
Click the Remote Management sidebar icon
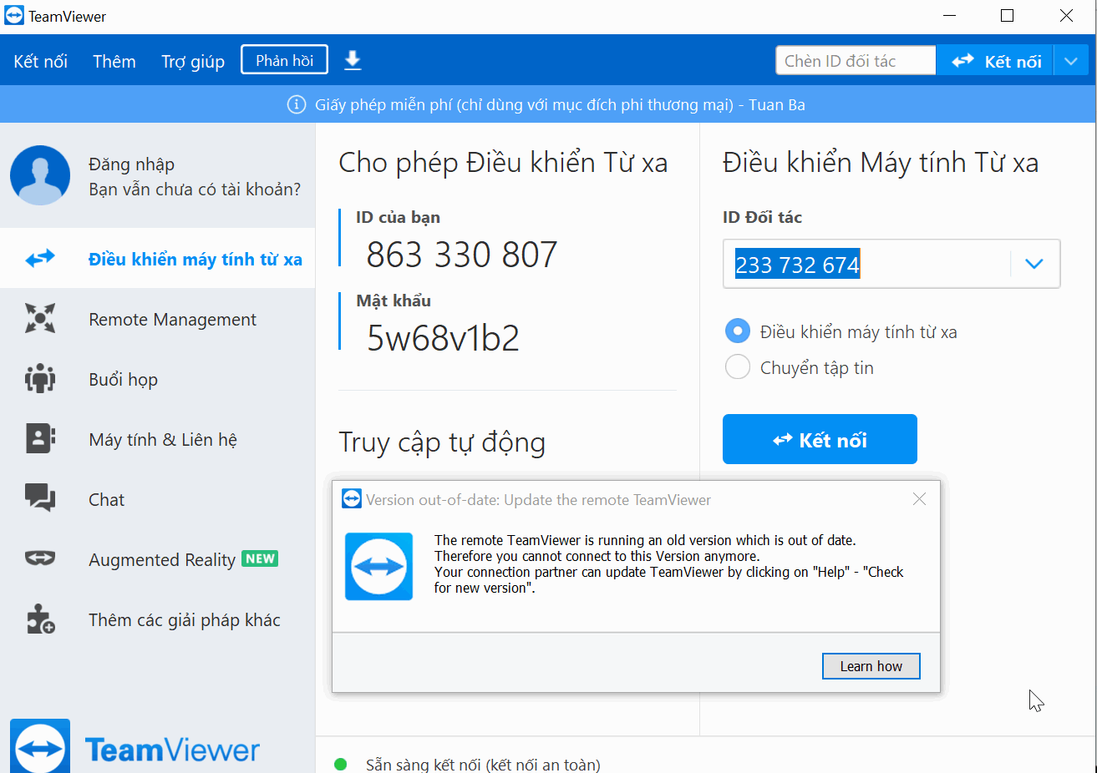tap(39, 319)
